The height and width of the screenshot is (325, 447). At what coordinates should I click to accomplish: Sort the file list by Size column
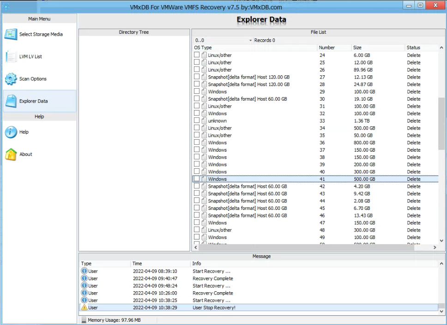click(378, 48)
